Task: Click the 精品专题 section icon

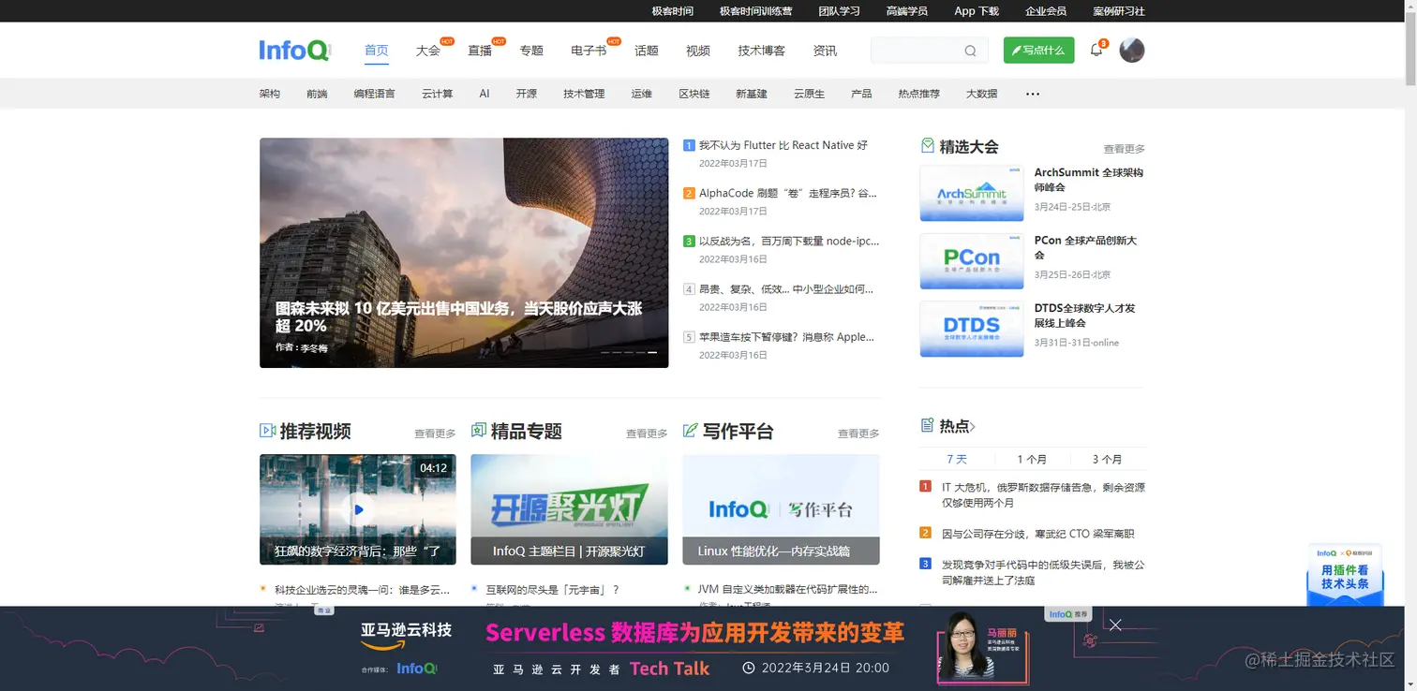Action: point(479,431)
